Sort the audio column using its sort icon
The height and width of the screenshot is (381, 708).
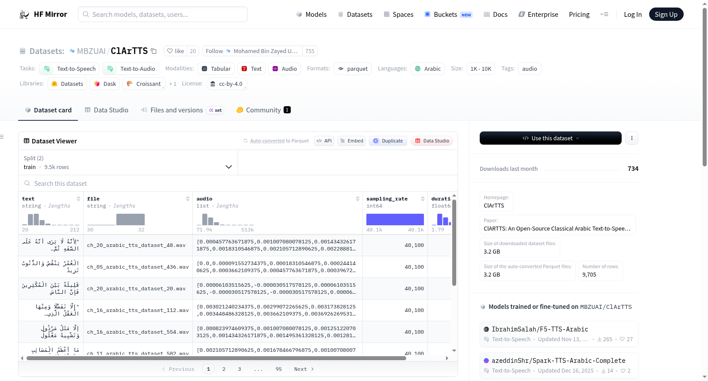point(358,199)
